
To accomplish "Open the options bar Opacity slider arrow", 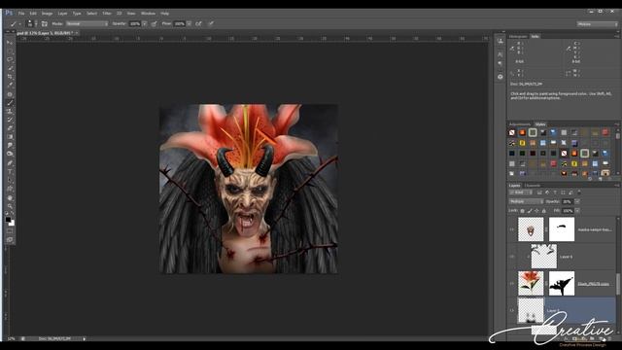I will [x=145, y=23].
